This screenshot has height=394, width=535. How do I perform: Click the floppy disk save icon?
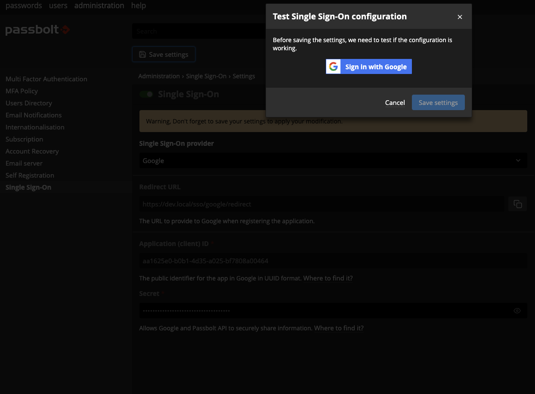point(142,54)
